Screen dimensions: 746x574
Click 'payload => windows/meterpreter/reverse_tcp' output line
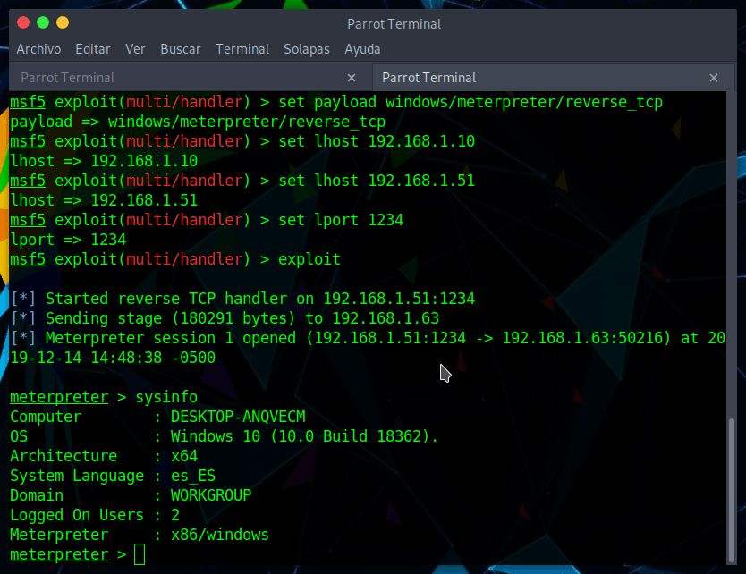point(198,122)
